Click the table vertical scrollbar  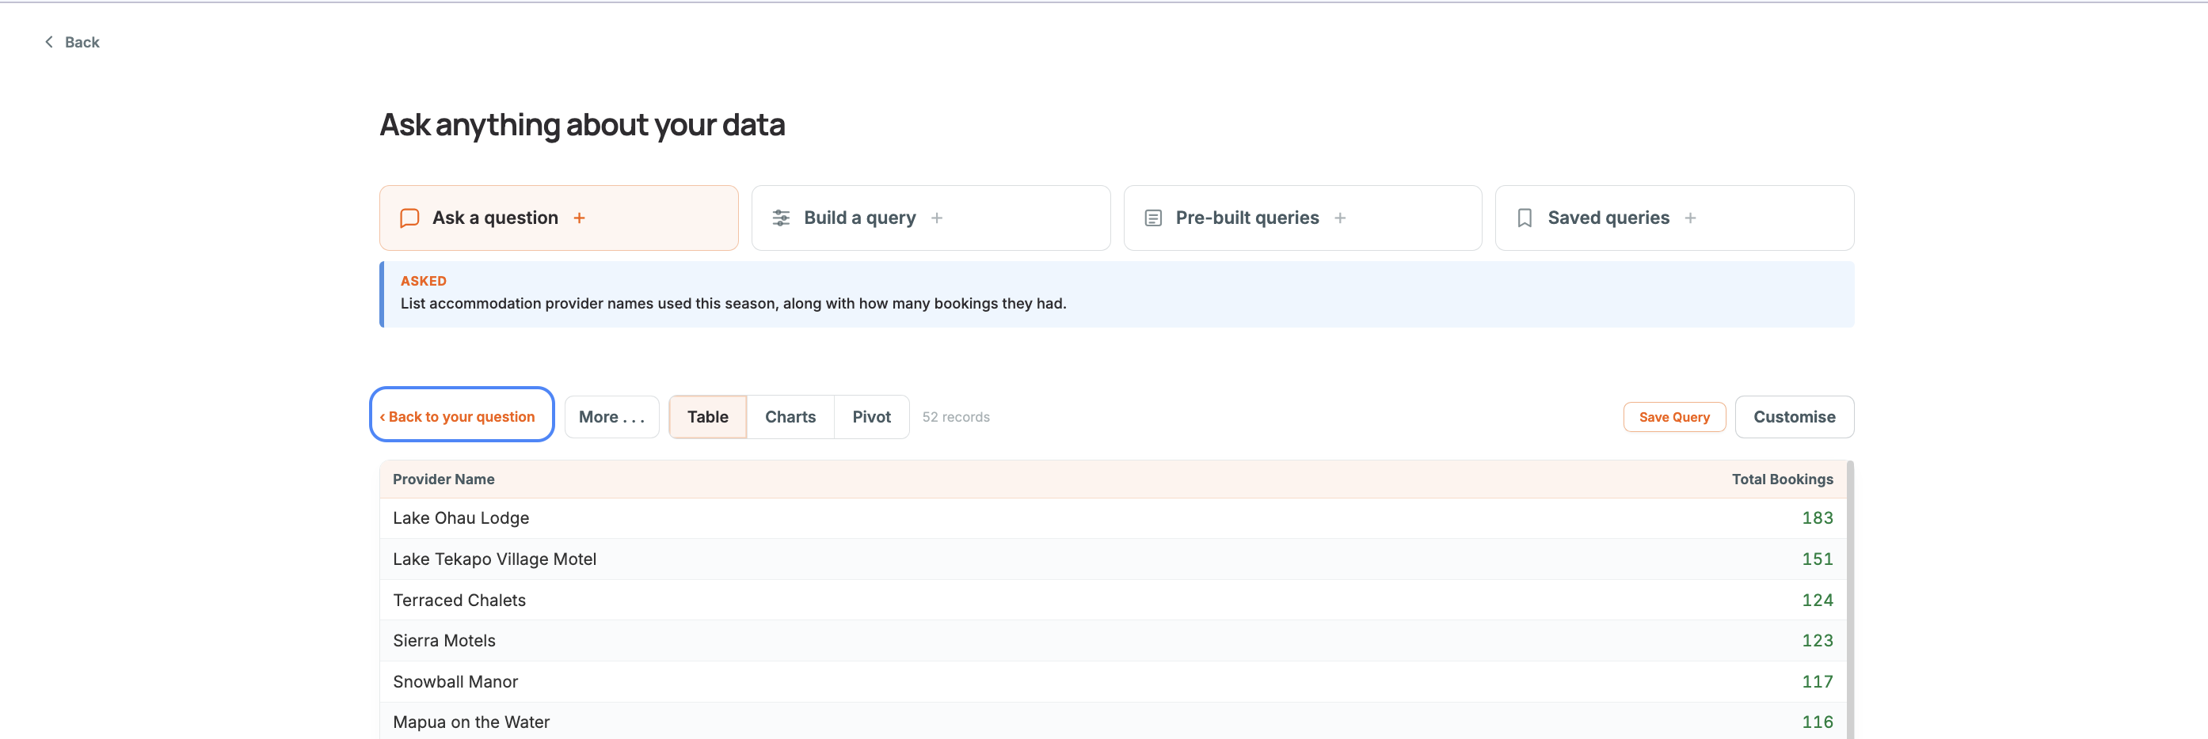[x=1850, y=600]
